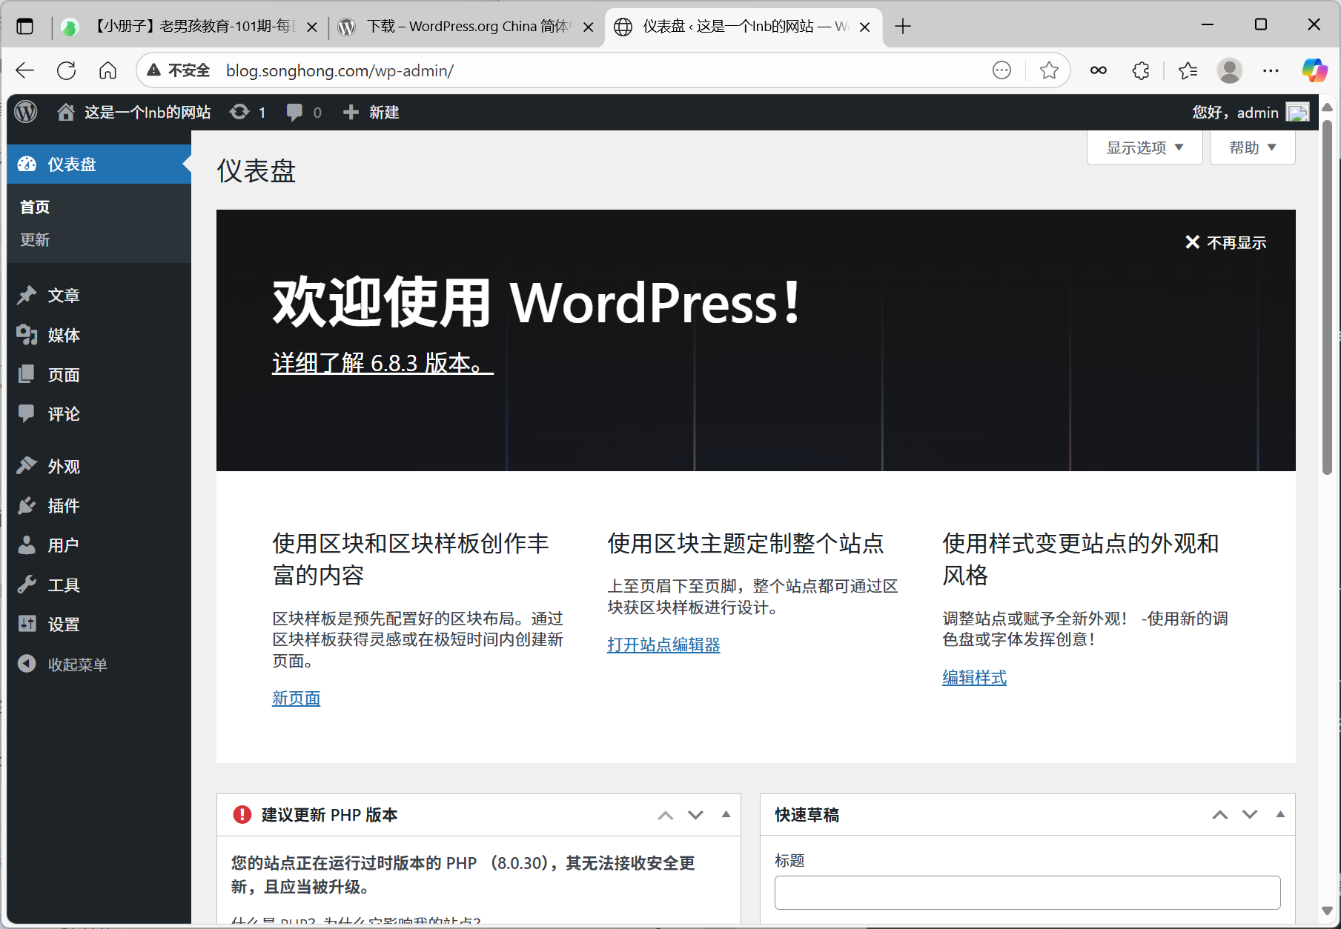Toggle the favorites star in address bar
Screen dimensions: 1341x929
click(1049, 70)
